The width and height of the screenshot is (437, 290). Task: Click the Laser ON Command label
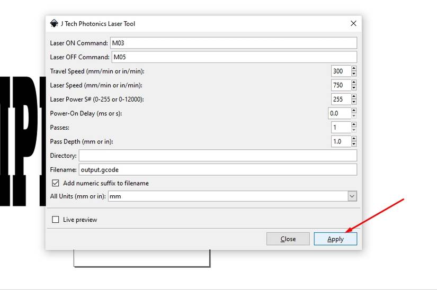click(x=79, y=43)
